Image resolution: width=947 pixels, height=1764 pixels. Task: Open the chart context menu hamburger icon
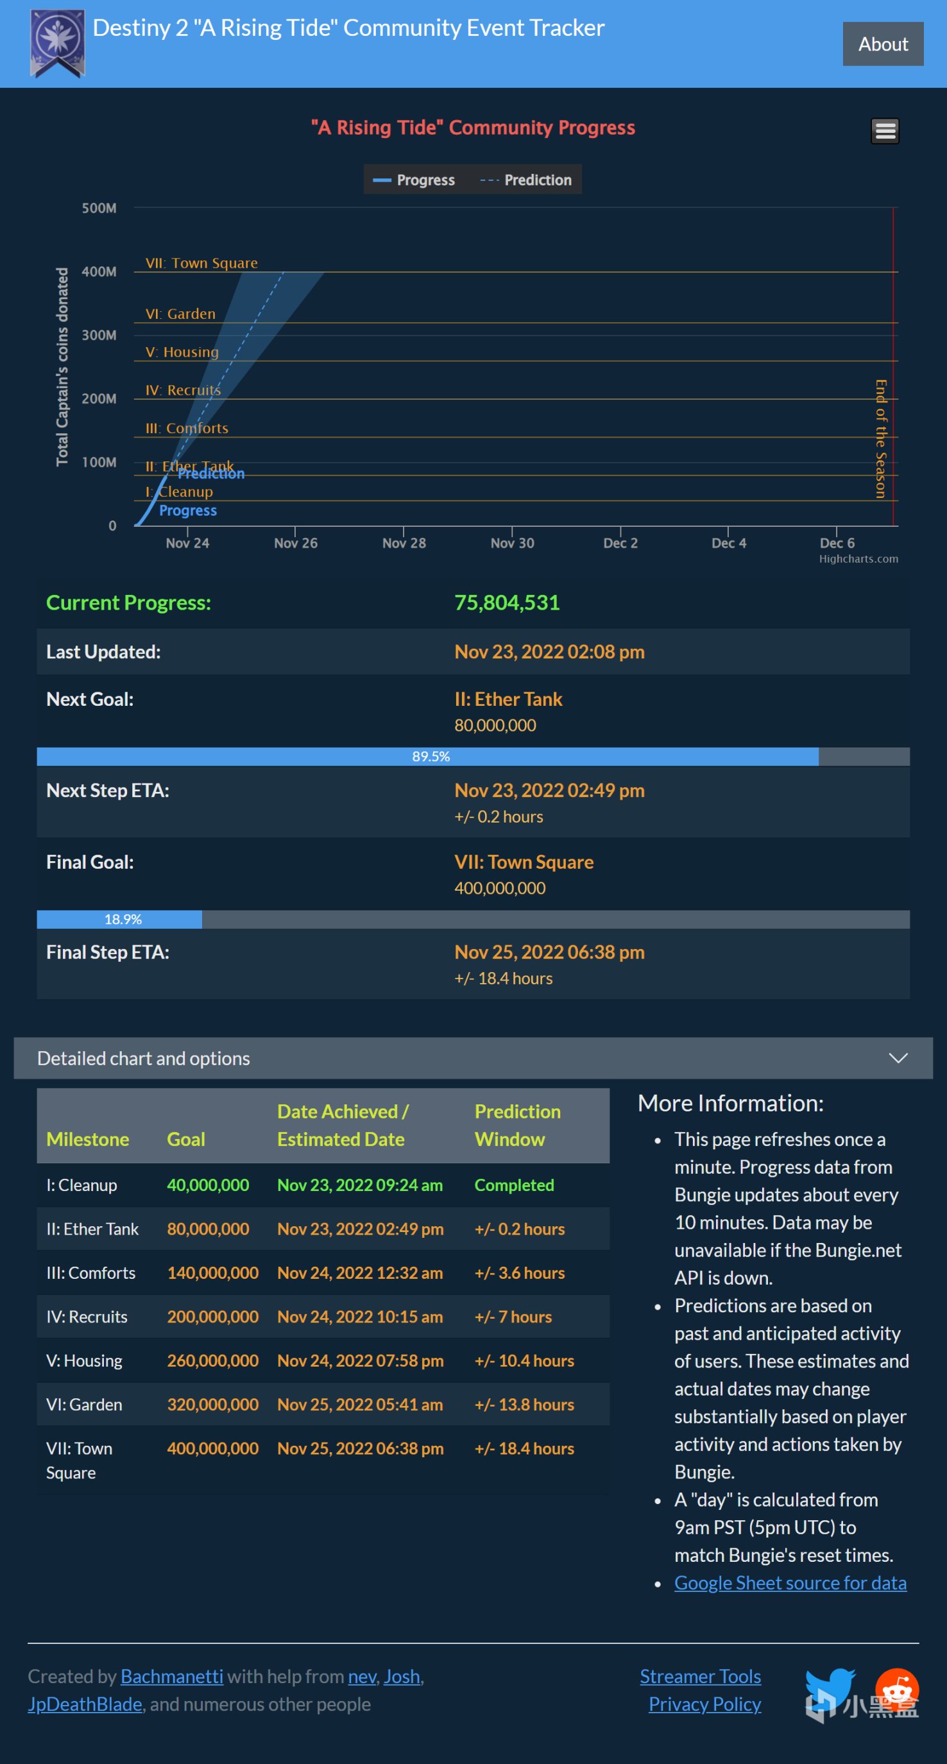(x=885, y=131)
